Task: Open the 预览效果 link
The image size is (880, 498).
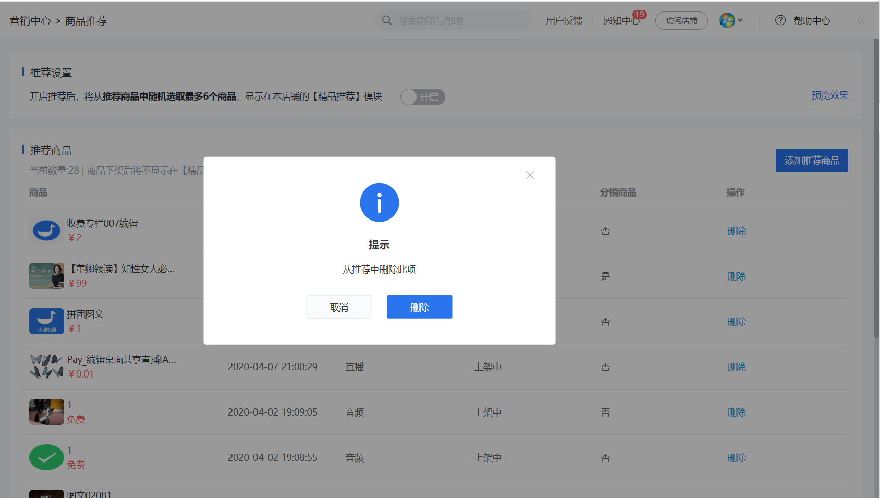Action: pyautogui.click(x=830, y=95)
